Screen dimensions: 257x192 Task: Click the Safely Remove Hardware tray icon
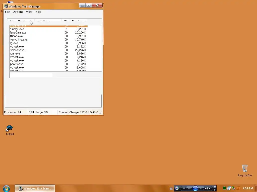pyautogui.click(x=234, y=188)
